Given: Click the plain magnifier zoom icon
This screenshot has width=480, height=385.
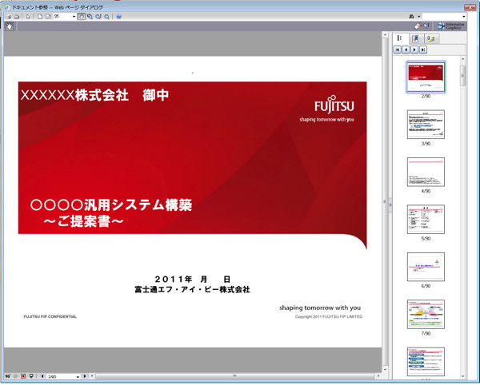Looking at the screenshot, I should 107,17.
